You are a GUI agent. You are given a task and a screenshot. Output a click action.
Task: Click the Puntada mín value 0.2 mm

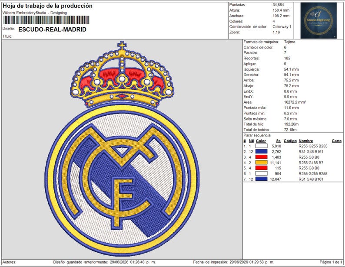290,113
